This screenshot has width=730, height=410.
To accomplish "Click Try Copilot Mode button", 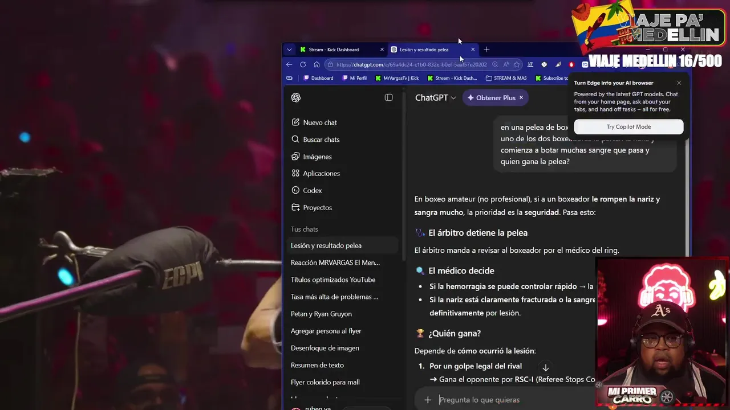I will (628, 127).
